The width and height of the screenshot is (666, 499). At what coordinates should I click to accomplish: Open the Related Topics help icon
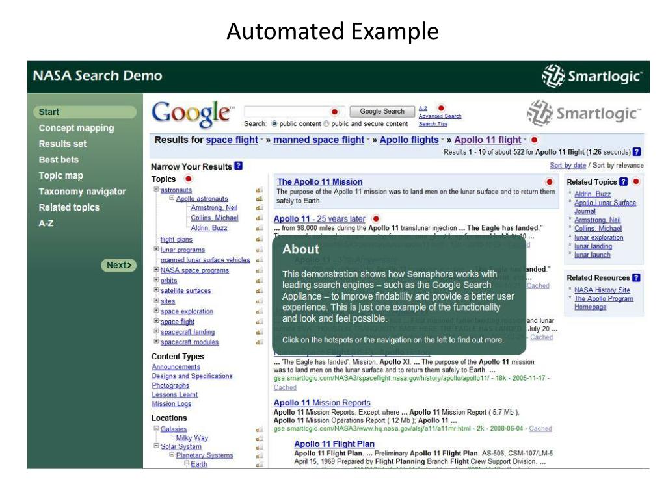click(623, 182)
